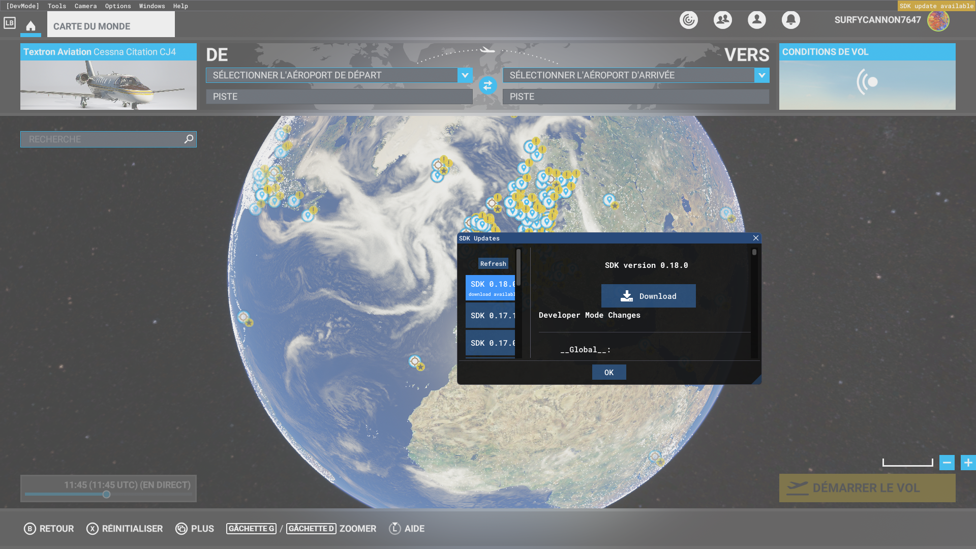Open the Windows menu
The image size is (976, 549).
click(x=152, y=6)
